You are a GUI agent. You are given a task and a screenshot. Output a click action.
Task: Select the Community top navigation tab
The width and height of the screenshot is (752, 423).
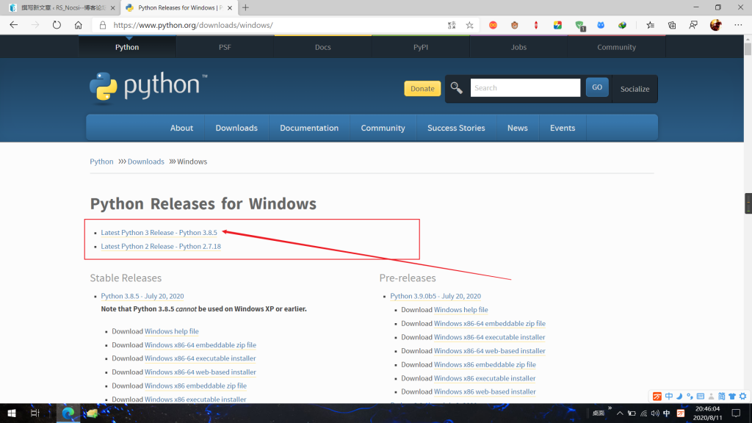coord(616,47)
